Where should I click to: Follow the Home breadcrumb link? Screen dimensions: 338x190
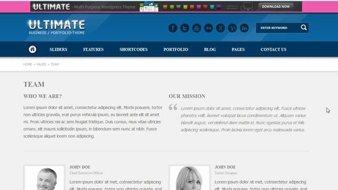(x=27, y=64)
